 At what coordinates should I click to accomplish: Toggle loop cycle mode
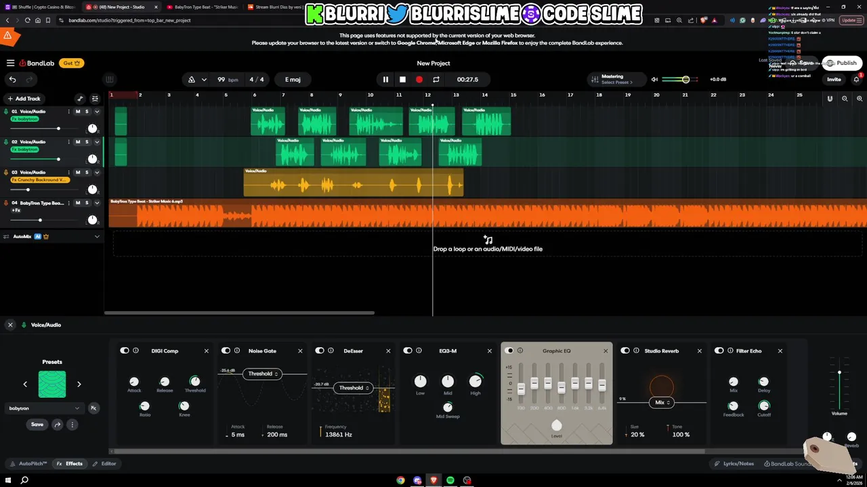(x=436, y=79)
